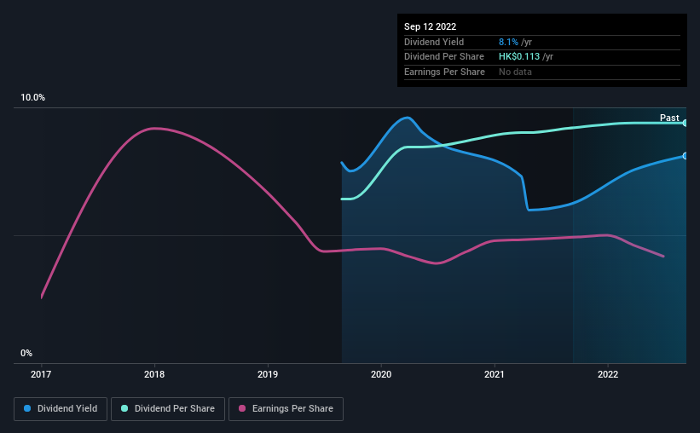The image size is (700, 433).
Task: Click the 10.0% y-axis label
Action: (x=32, y=97)
